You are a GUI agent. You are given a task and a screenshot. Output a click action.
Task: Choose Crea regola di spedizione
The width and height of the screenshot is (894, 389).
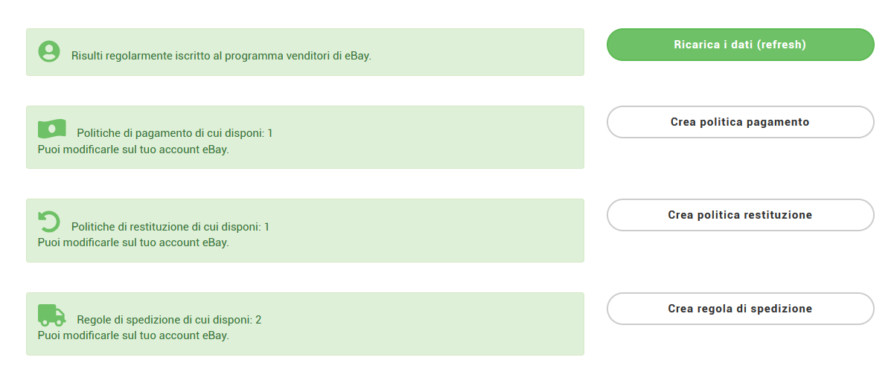tap(740, 309)
